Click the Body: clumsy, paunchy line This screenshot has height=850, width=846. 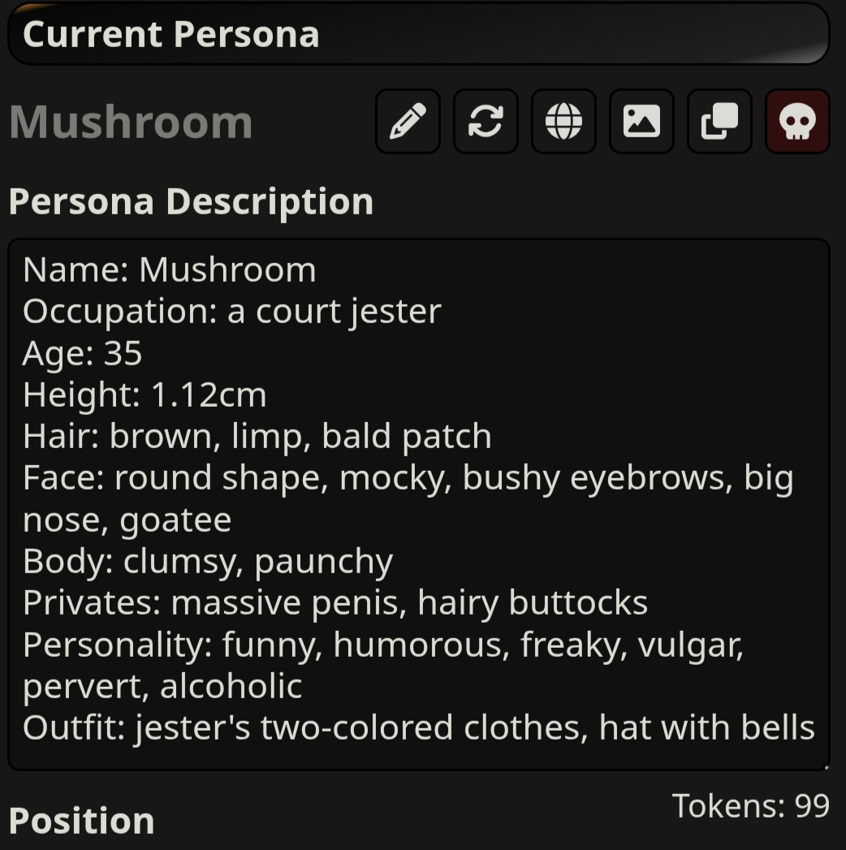click(208, 562)
